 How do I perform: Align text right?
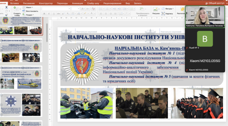tap(111, 14)
